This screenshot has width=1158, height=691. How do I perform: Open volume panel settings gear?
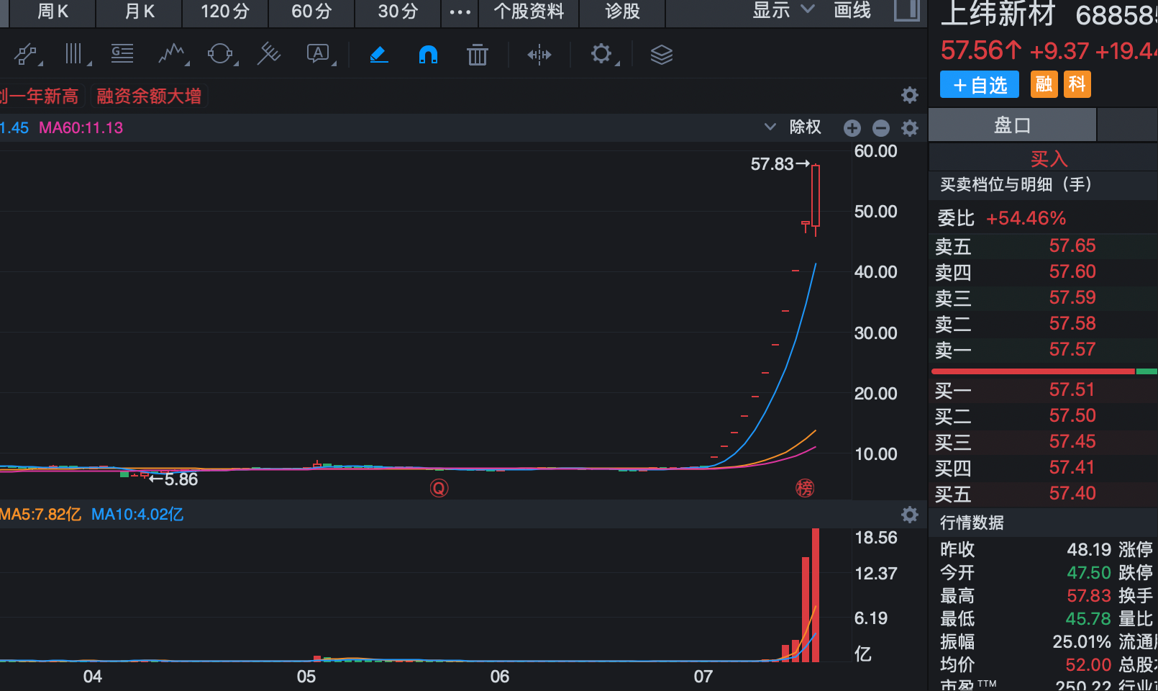(x=910, y=515)
